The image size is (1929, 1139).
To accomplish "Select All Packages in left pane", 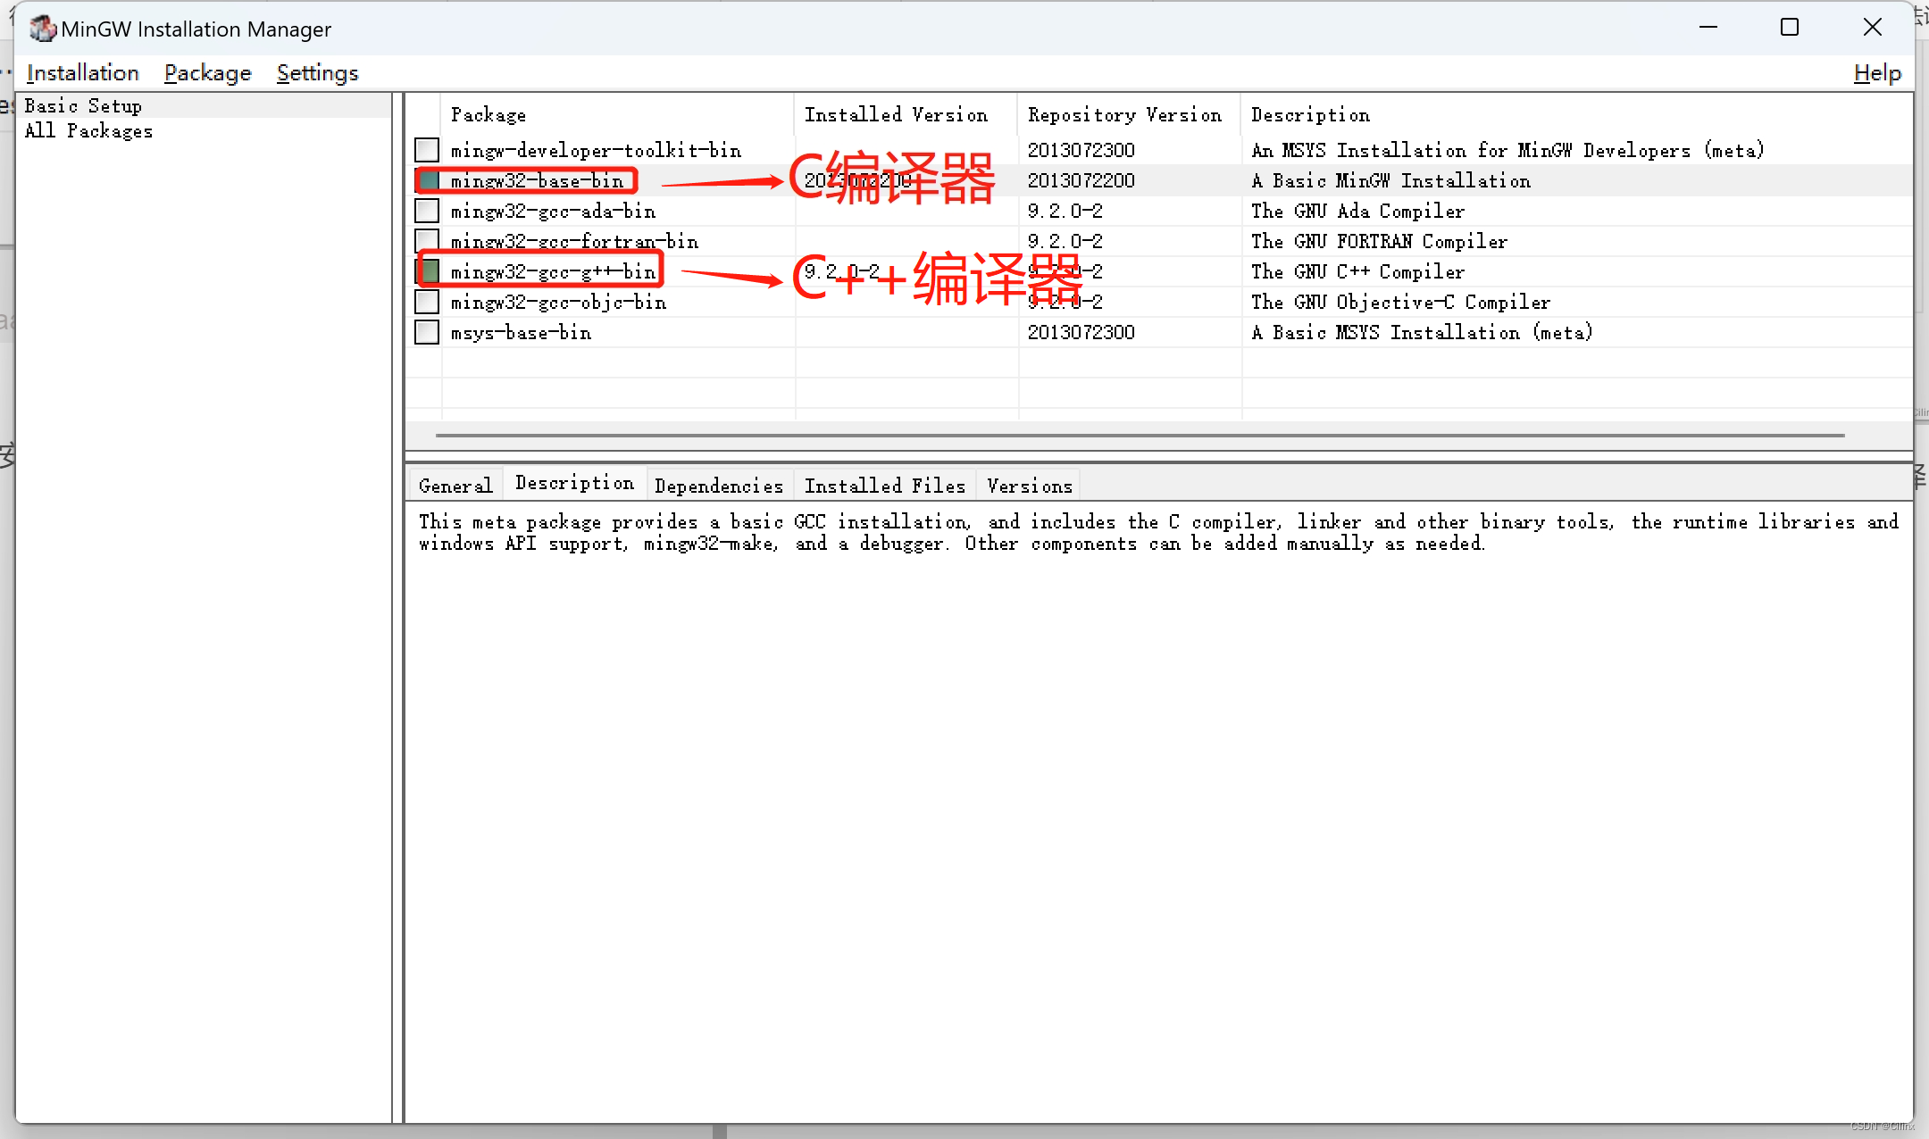I will (88, 131).
